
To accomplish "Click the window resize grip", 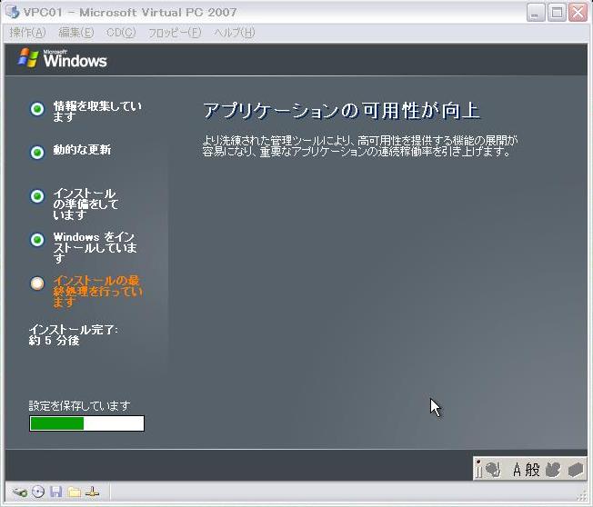I will [582, 496].
